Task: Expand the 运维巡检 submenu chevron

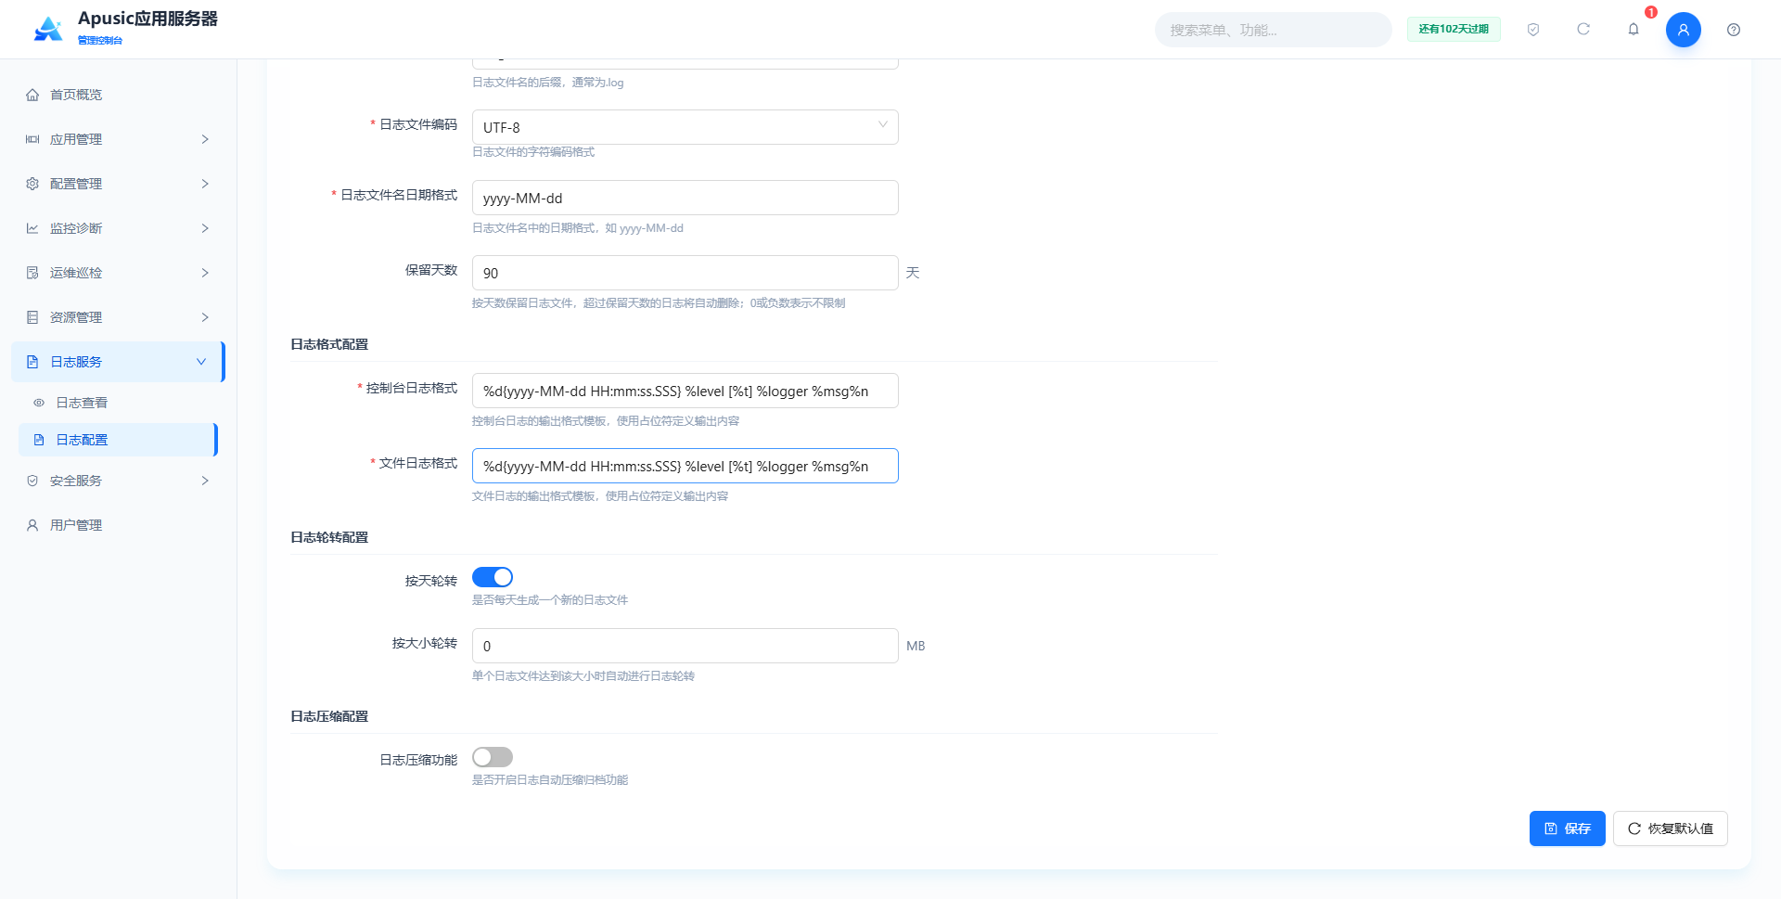Action: point(205,273)
